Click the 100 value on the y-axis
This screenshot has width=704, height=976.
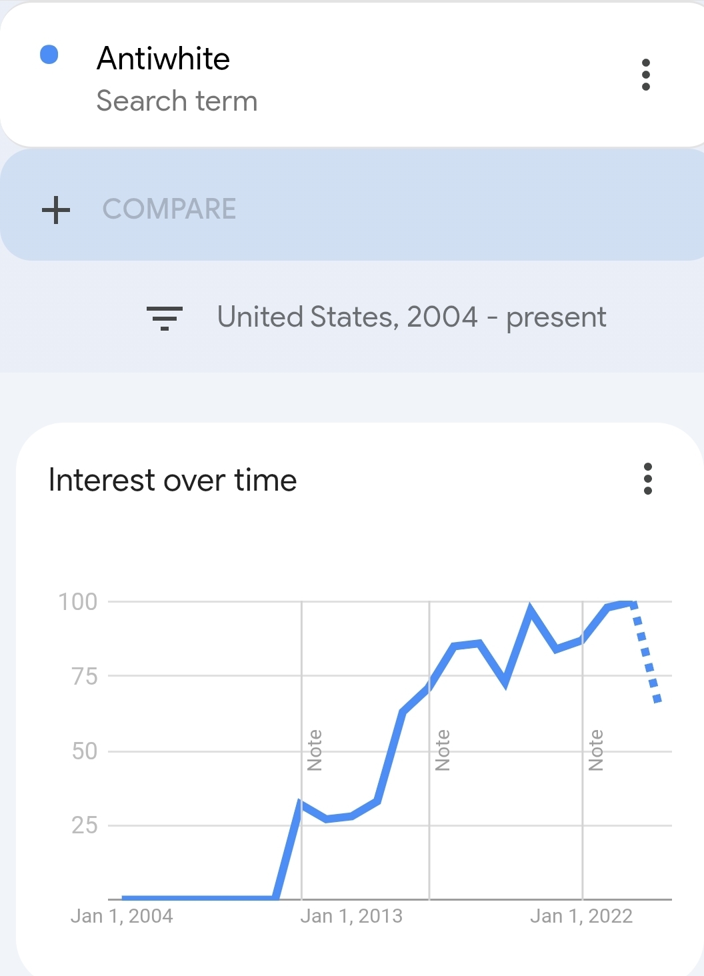78,602
